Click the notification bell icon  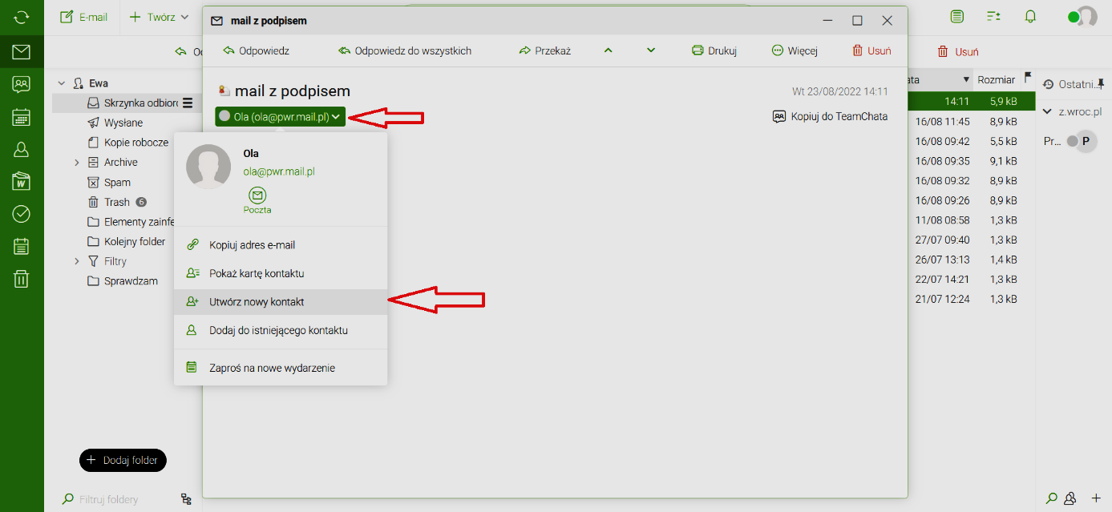click(1030, 17)
